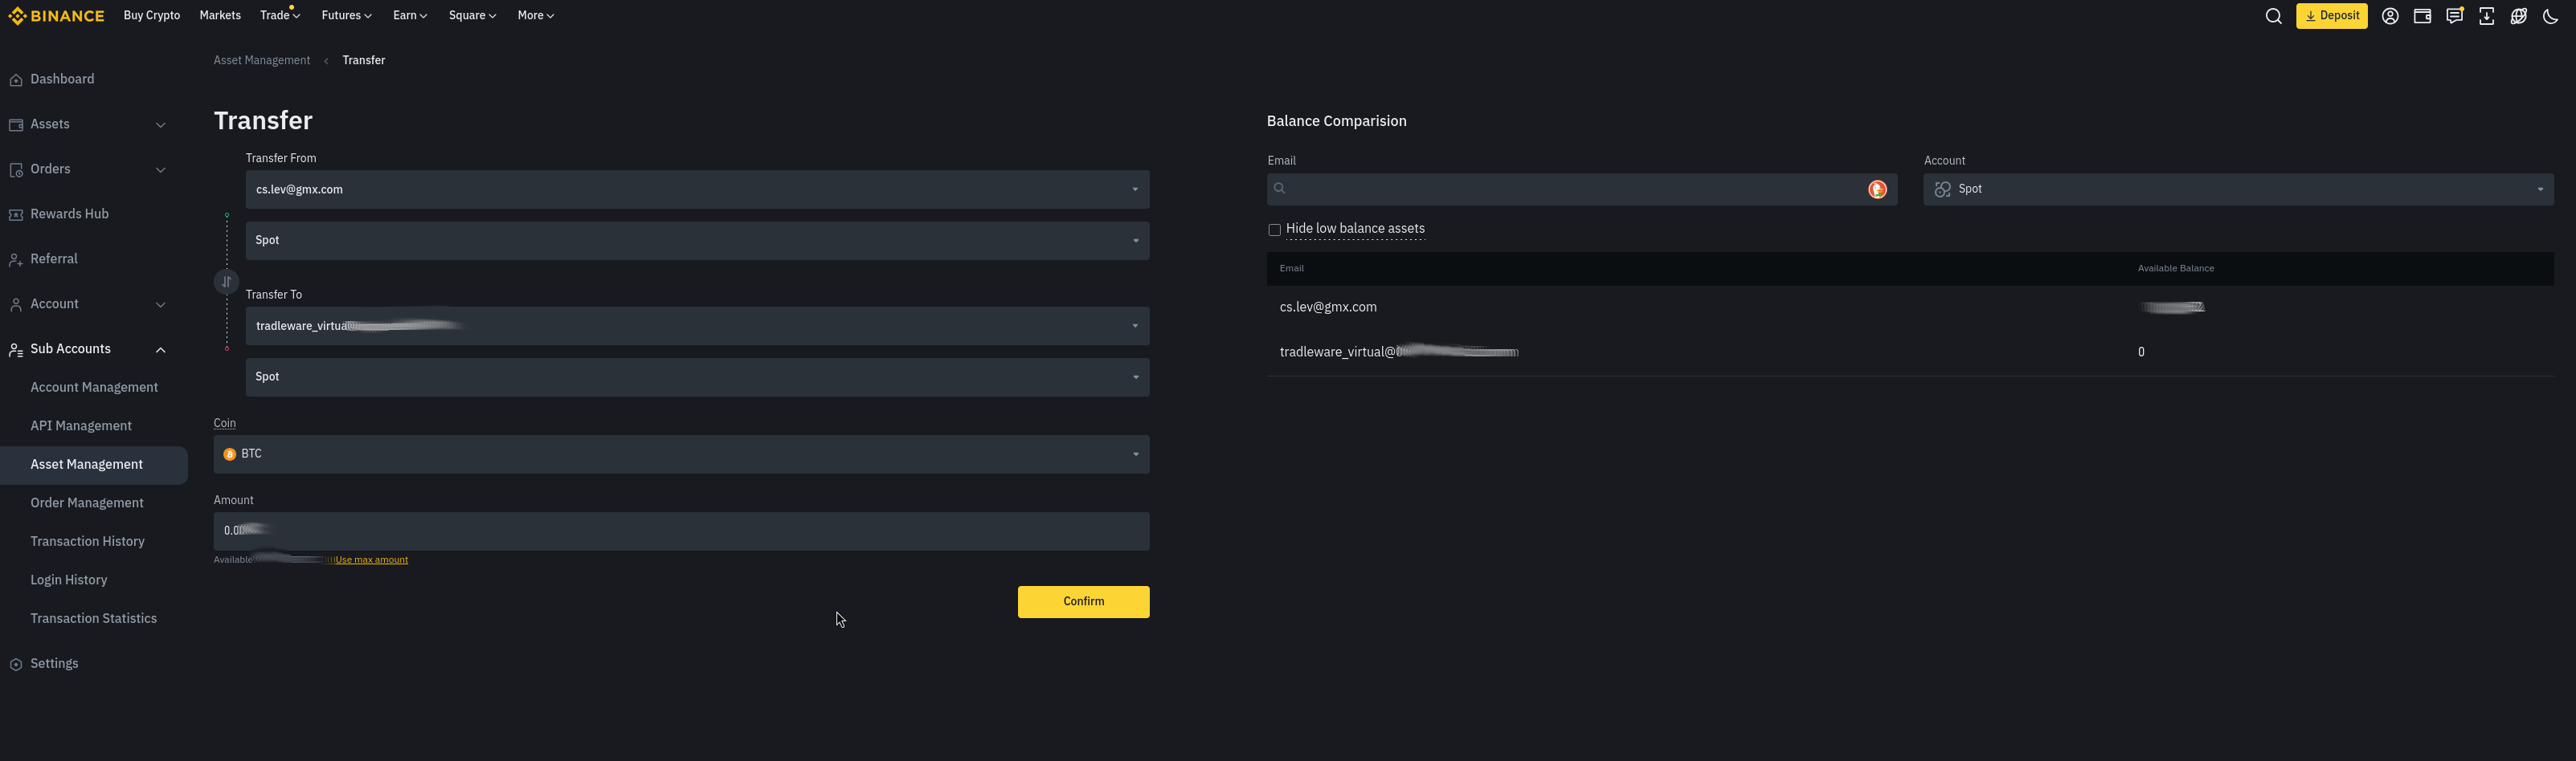This screenshot has height=761, width=2576.
Task: Open Transfer To email dropdown
Action: [697, 327]
